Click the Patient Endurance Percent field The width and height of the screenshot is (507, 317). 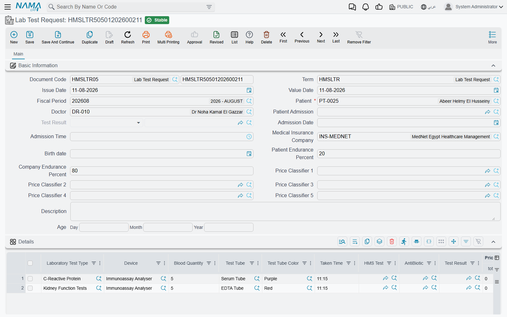pyautogui.click(x=409, y=154)
